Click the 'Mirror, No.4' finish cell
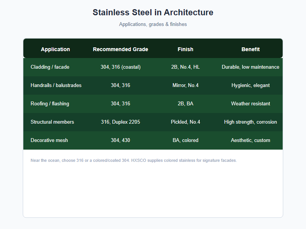This screenshot has height=229, width=306. tap(186, 85)
